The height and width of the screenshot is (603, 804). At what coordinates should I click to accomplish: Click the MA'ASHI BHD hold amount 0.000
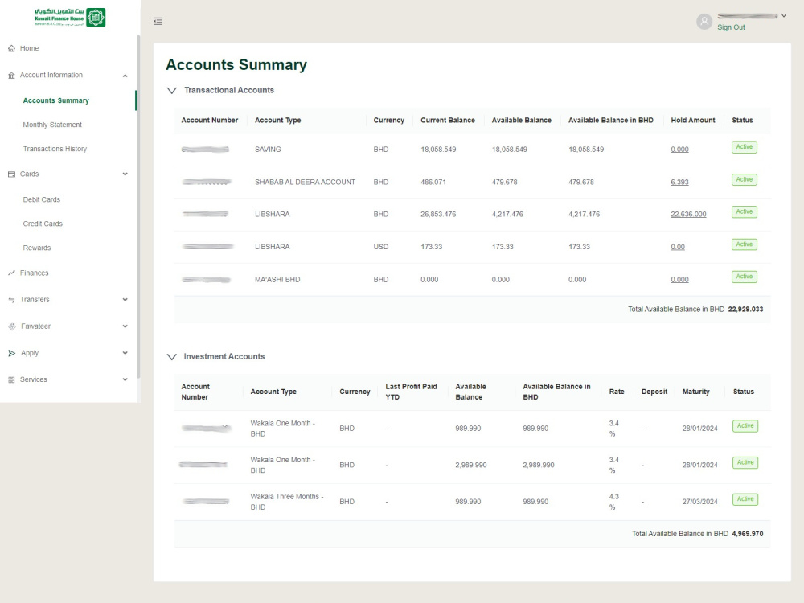coord(679,280)
